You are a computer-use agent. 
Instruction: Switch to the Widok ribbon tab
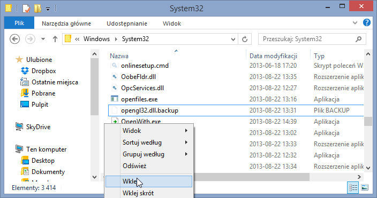coord(172,23)
